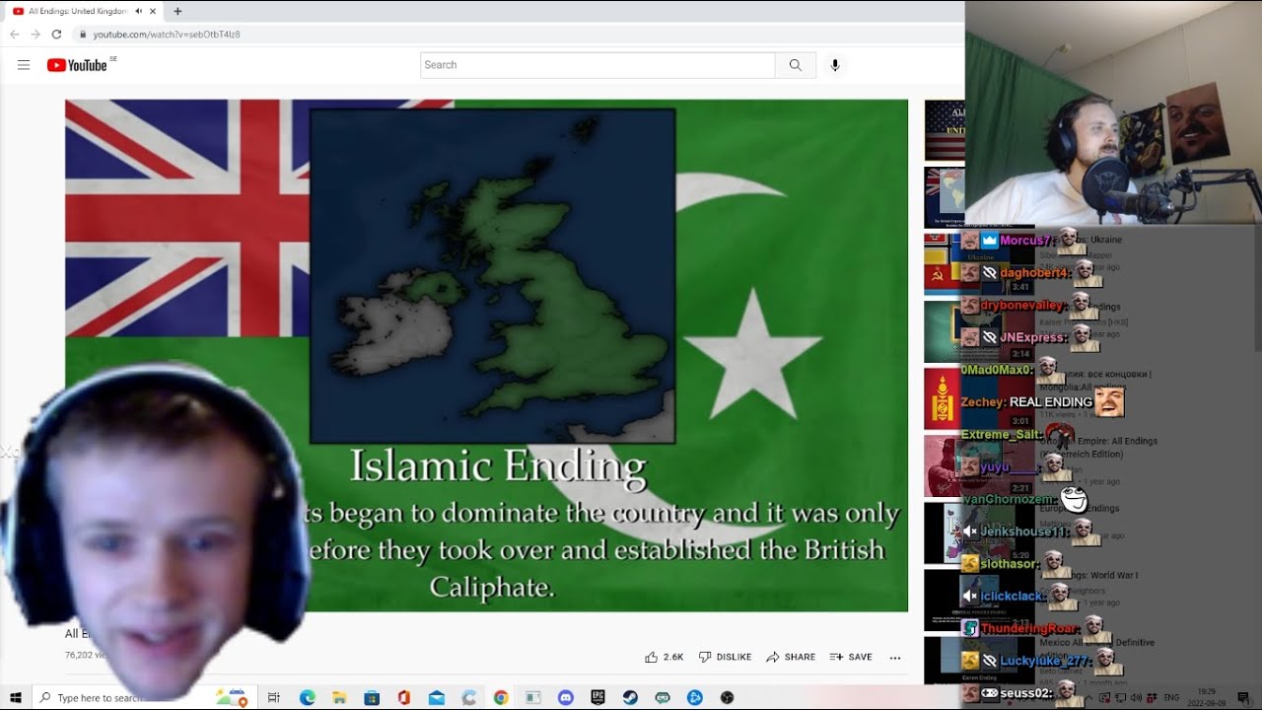Launch Microsoft Edge from taskbar

click(x=307, y=697)
